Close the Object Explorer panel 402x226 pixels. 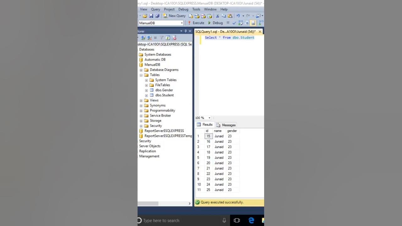click(190, 31)
